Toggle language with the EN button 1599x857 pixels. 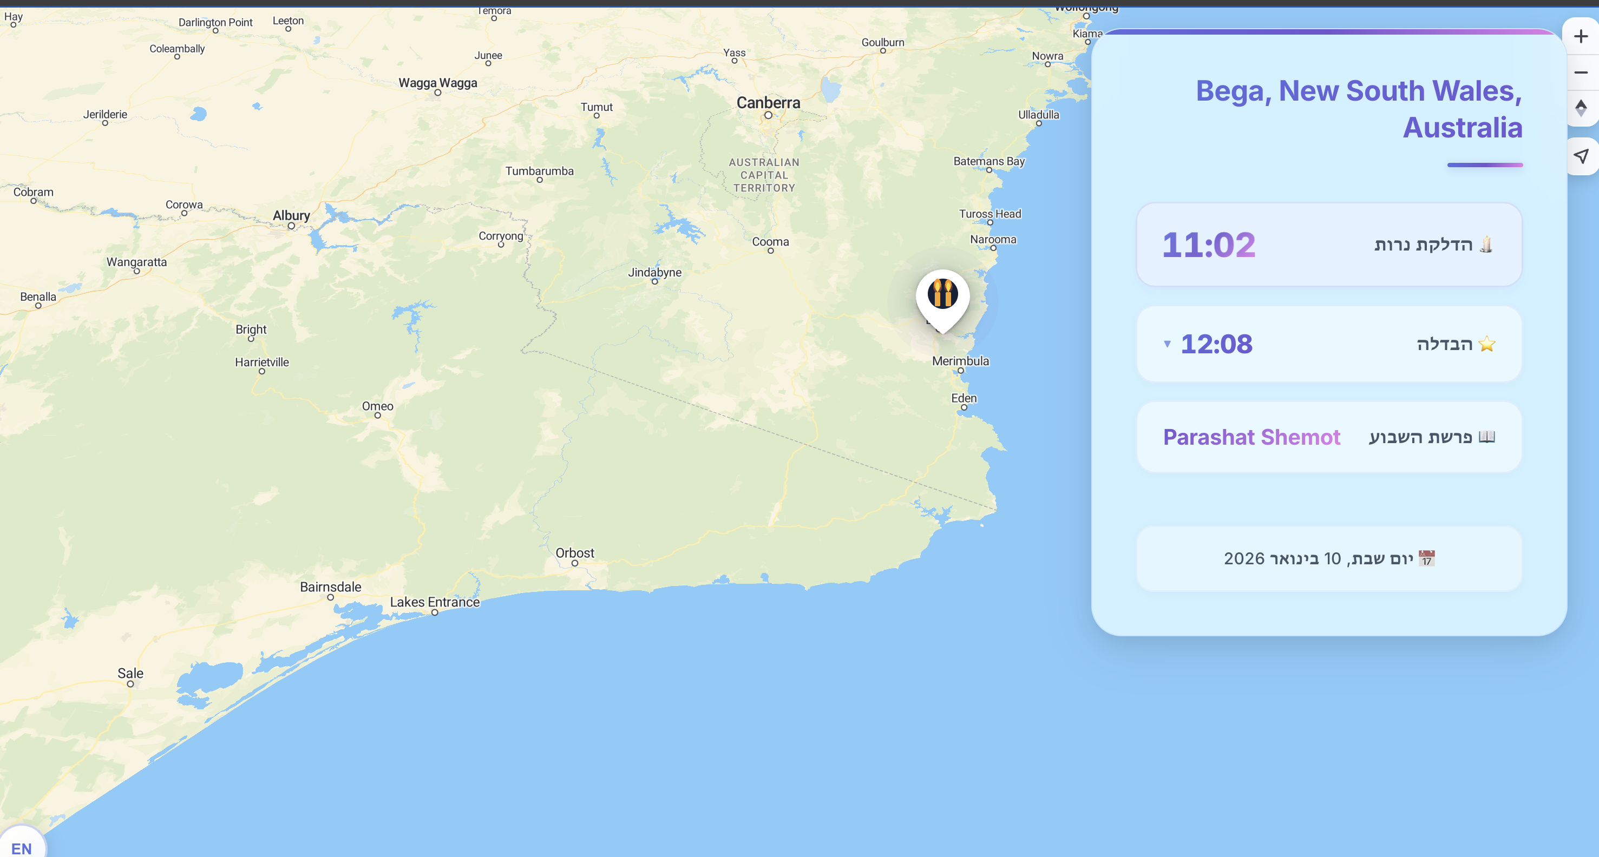coord(21,848)
